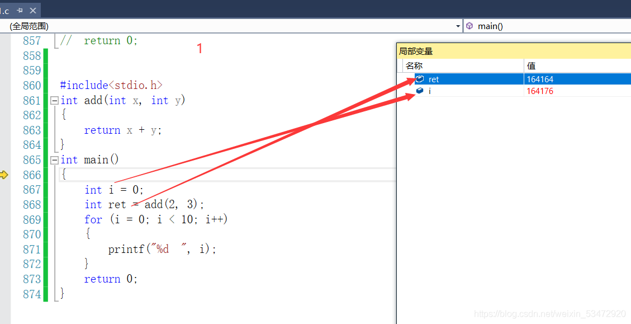
Task: Click 'int add(int x, int y)' signature
Action: (x=123, y=100)
